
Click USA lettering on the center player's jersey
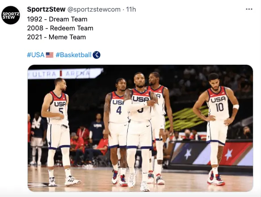[141, 99]
